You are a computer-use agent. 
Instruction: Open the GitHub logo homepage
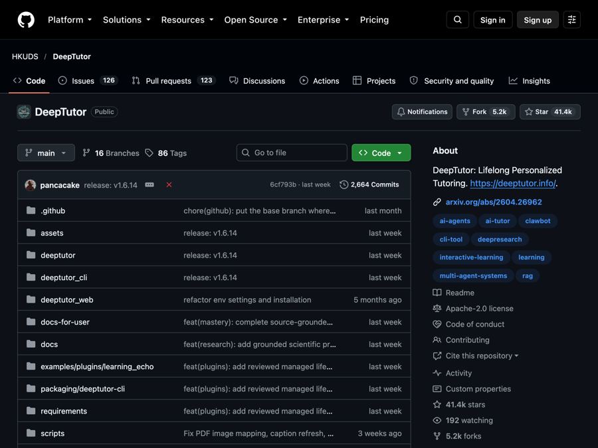(26, 20)
